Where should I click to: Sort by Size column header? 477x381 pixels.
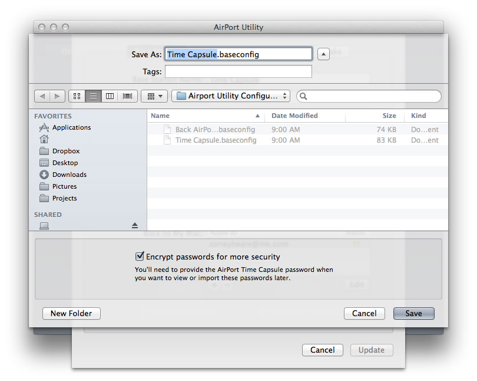pyautogui.click(x=375, y=116)
